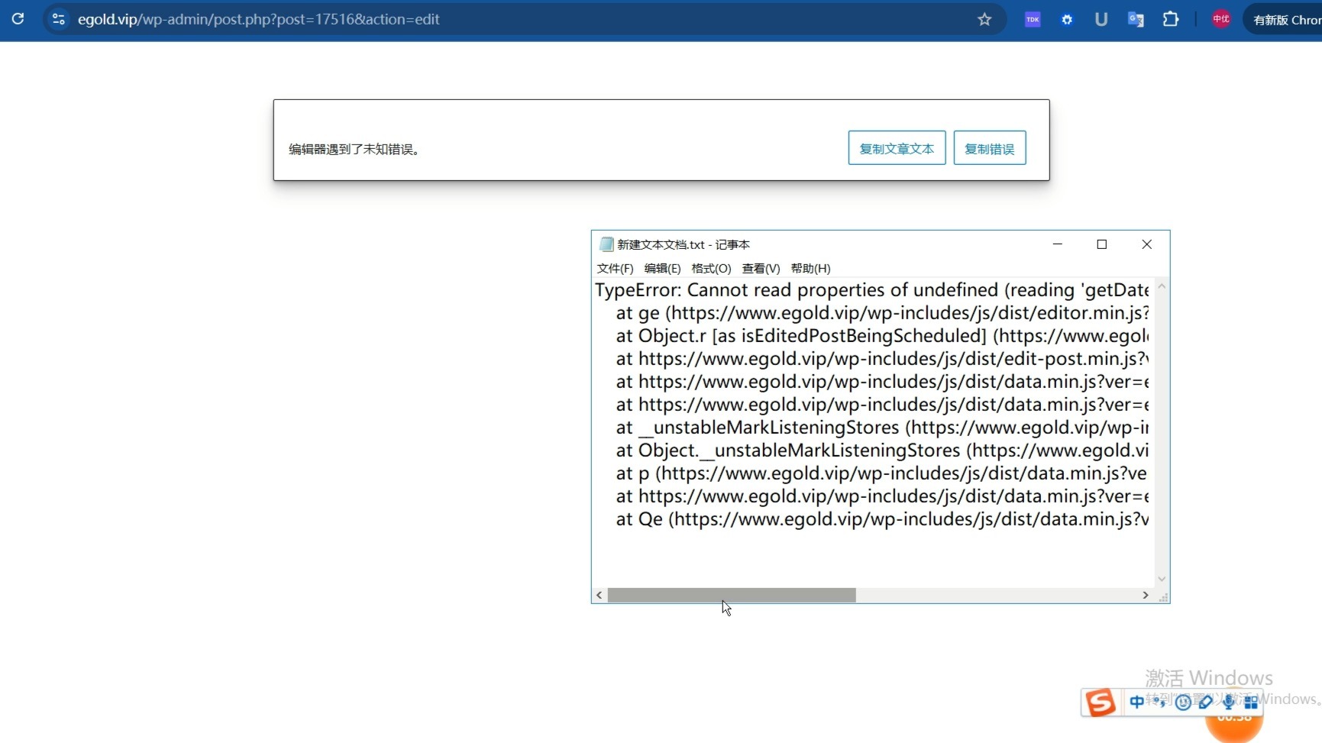The image size is (1322, 743).
Task: Reload the page with the refresh icon
Action: coord(18,18)
